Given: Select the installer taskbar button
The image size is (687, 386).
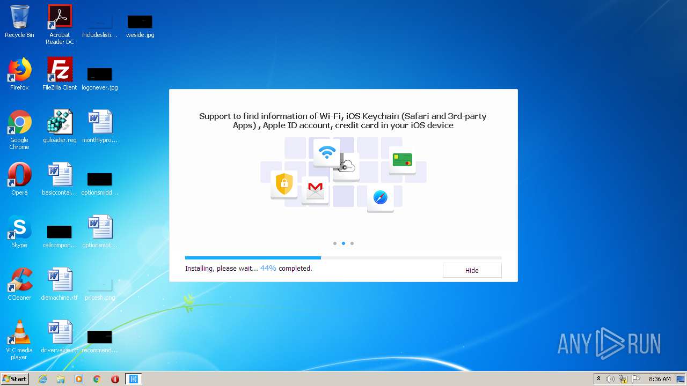Looking at the screenshot, I should pos(134,379).
